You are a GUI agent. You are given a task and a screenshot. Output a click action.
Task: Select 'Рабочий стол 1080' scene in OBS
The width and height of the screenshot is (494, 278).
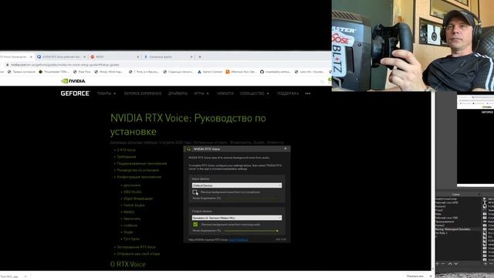tap(447, 218)
